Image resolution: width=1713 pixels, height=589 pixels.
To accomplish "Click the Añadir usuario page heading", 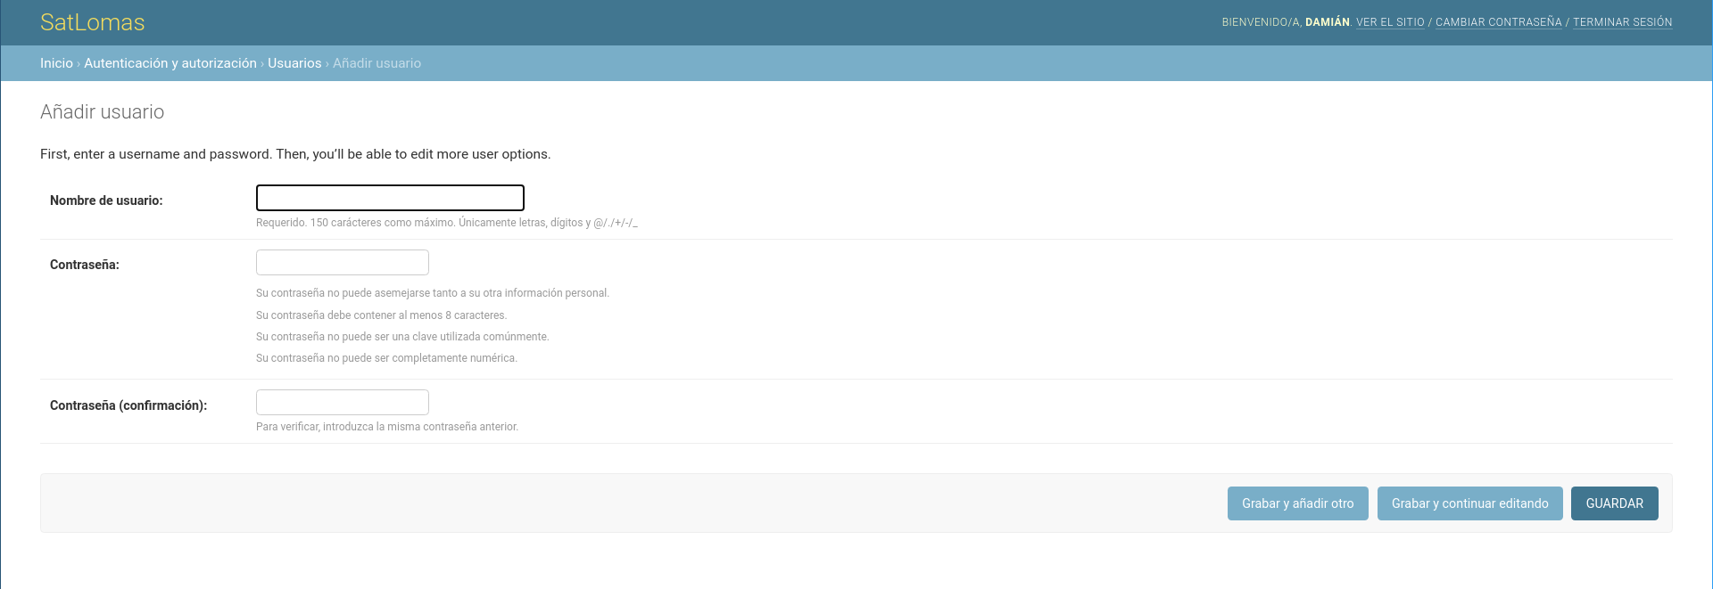I will click(102, 112).
